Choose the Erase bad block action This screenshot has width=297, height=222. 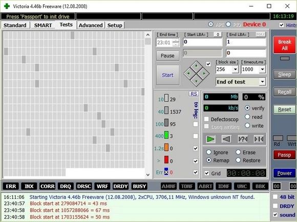point(238,152)
